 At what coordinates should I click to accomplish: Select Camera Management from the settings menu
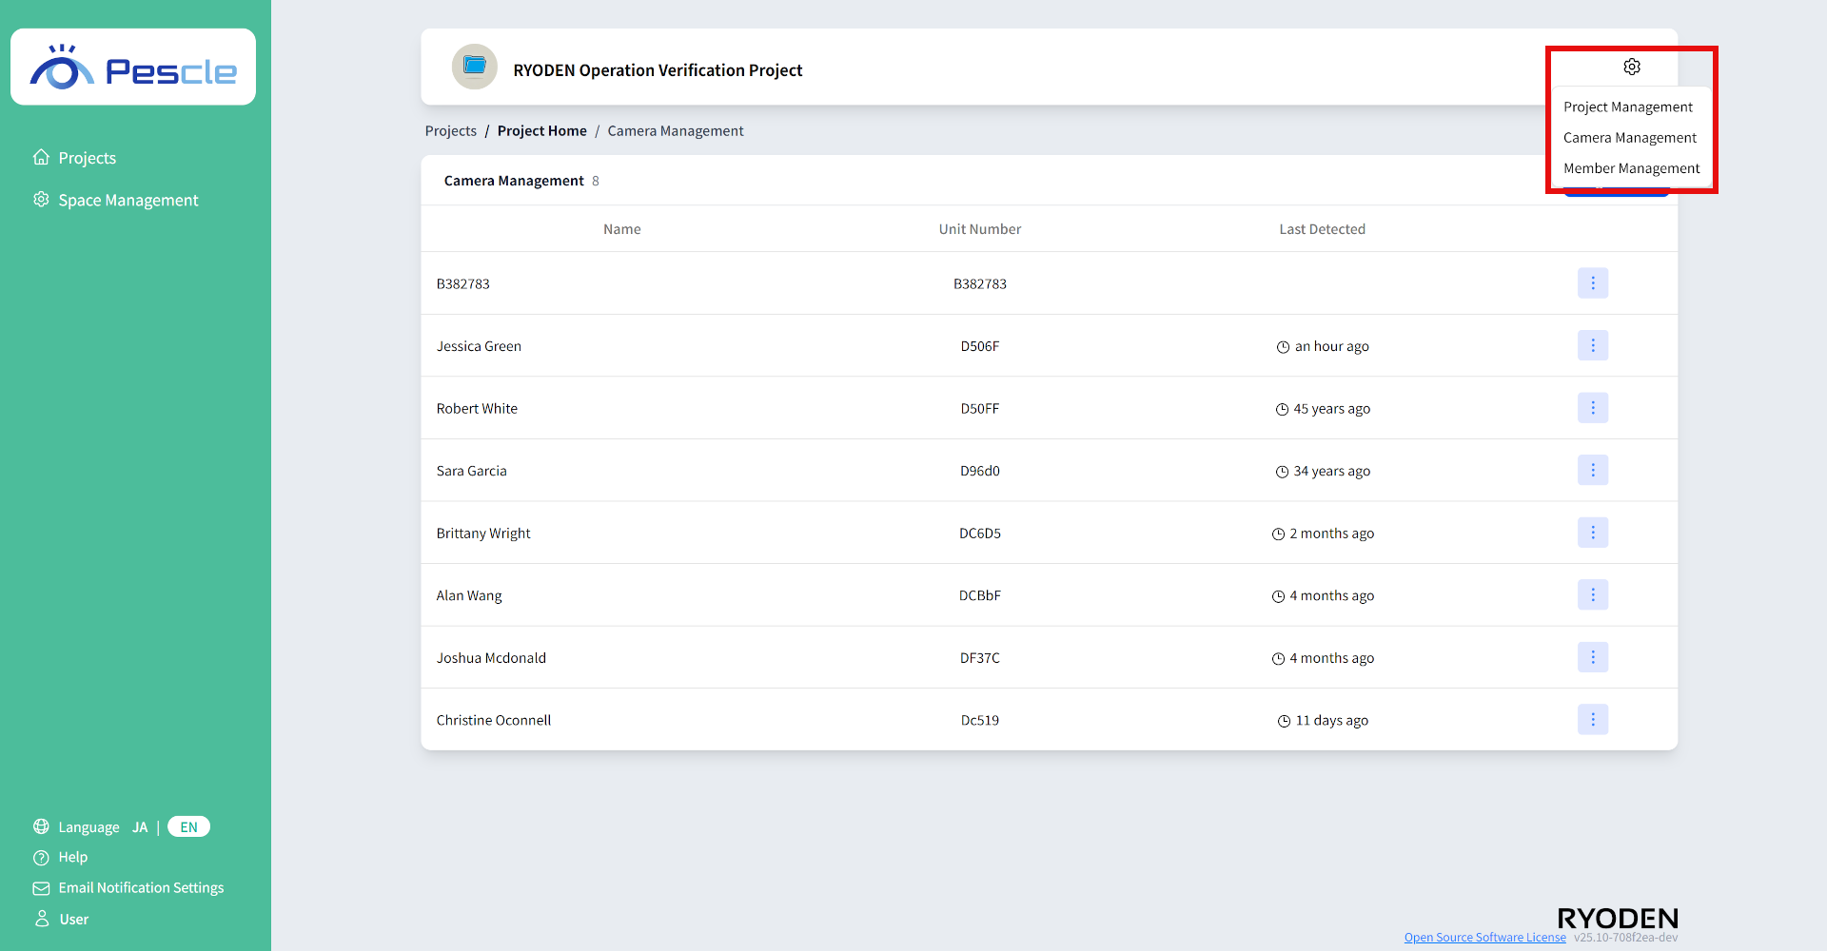point(1629,138)
